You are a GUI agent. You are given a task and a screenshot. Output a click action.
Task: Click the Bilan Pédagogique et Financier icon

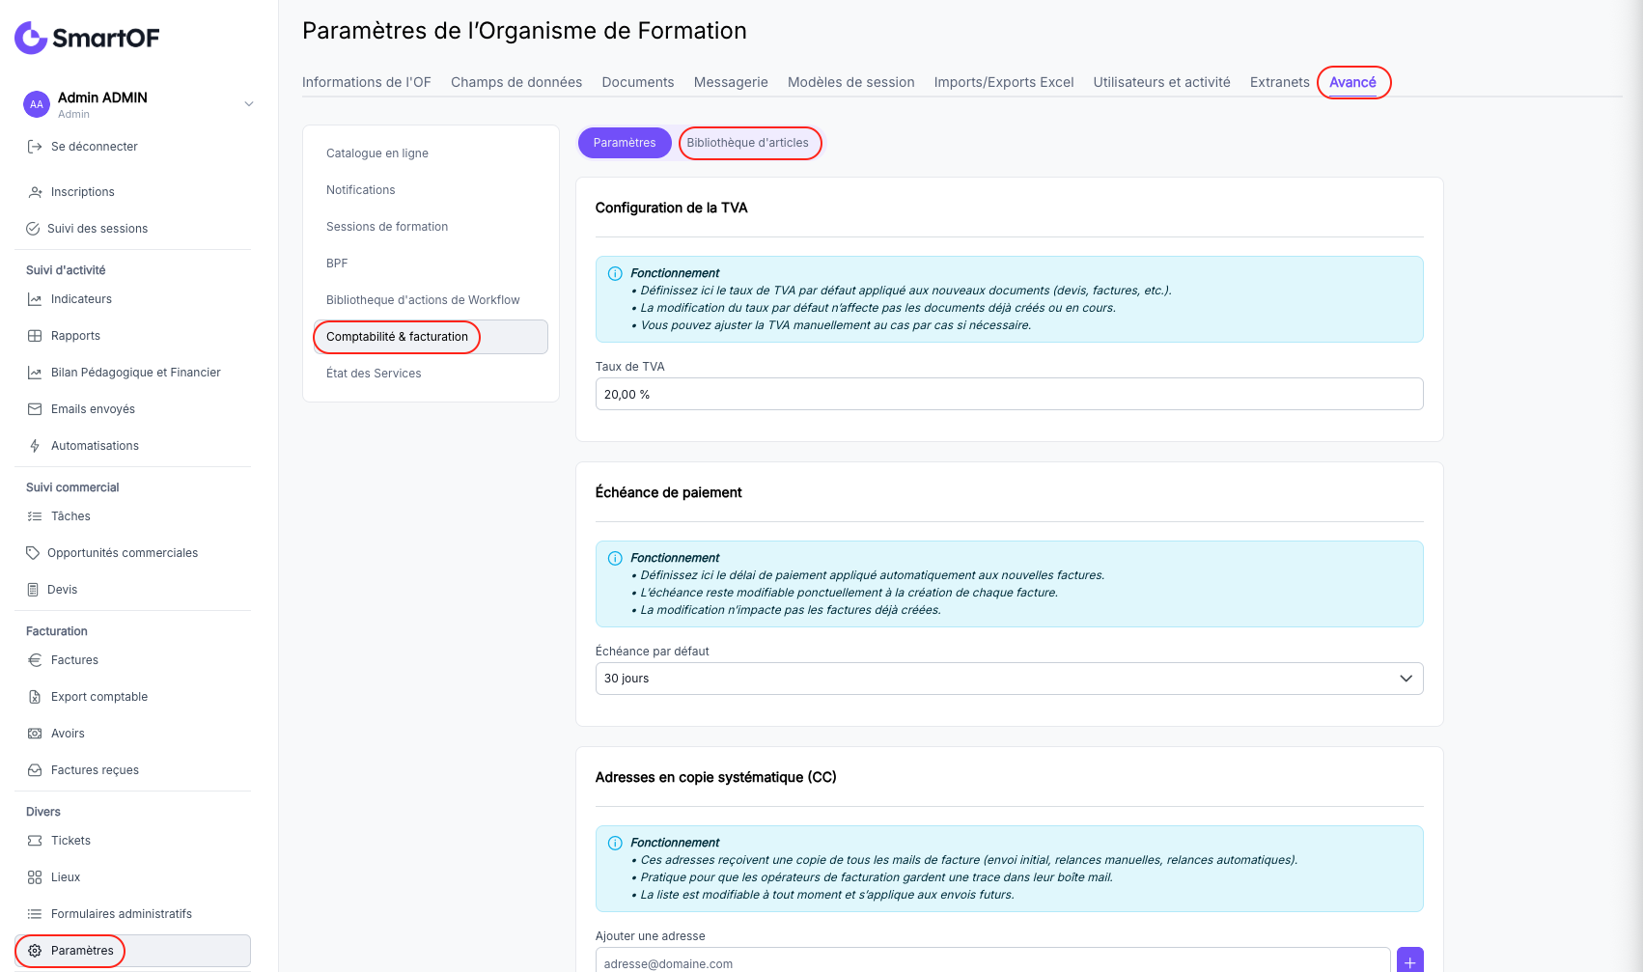(35, 373)
